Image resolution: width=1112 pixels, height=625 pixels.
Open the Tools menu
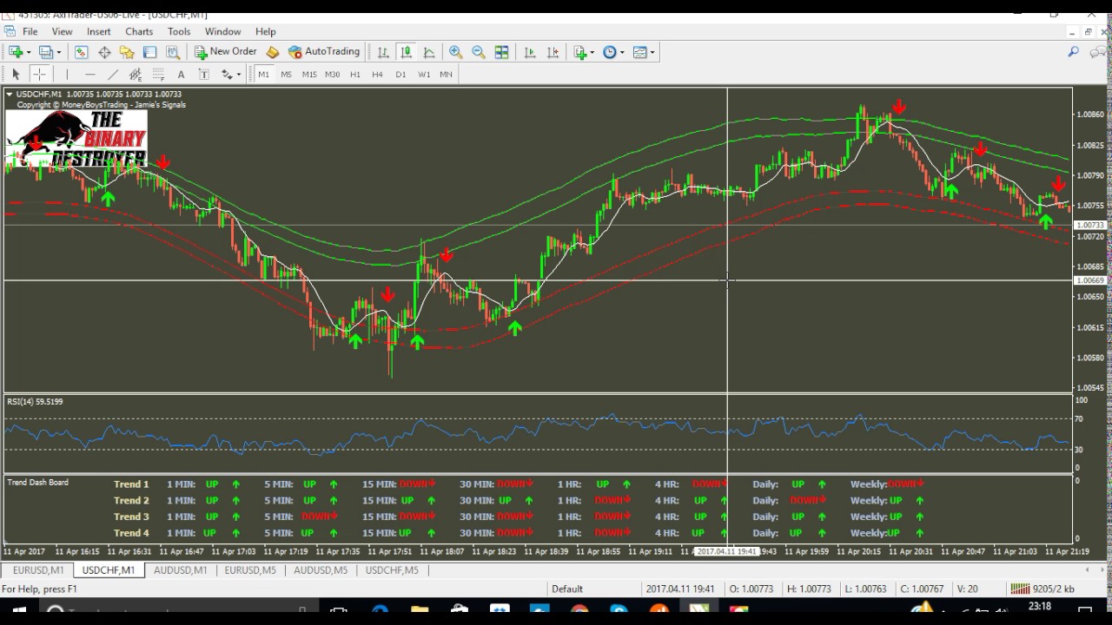(x=179, y=31)
